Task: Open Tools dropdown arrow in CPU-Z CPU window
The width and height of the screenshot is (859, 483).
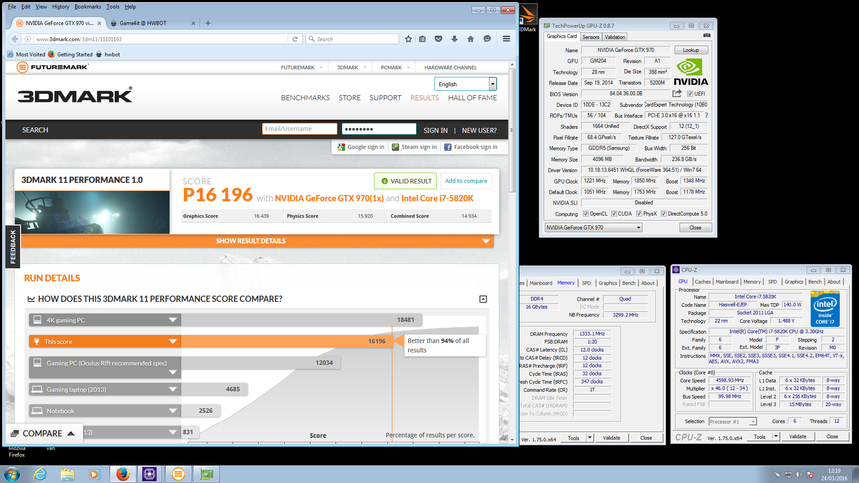Action: click(x=776, y=436)
